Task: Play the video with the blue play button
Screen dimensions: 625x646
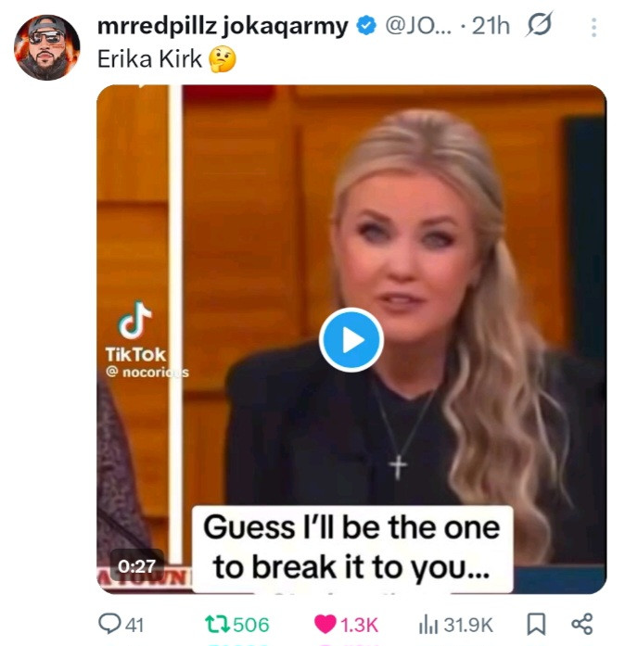Action: click(351, 340)
